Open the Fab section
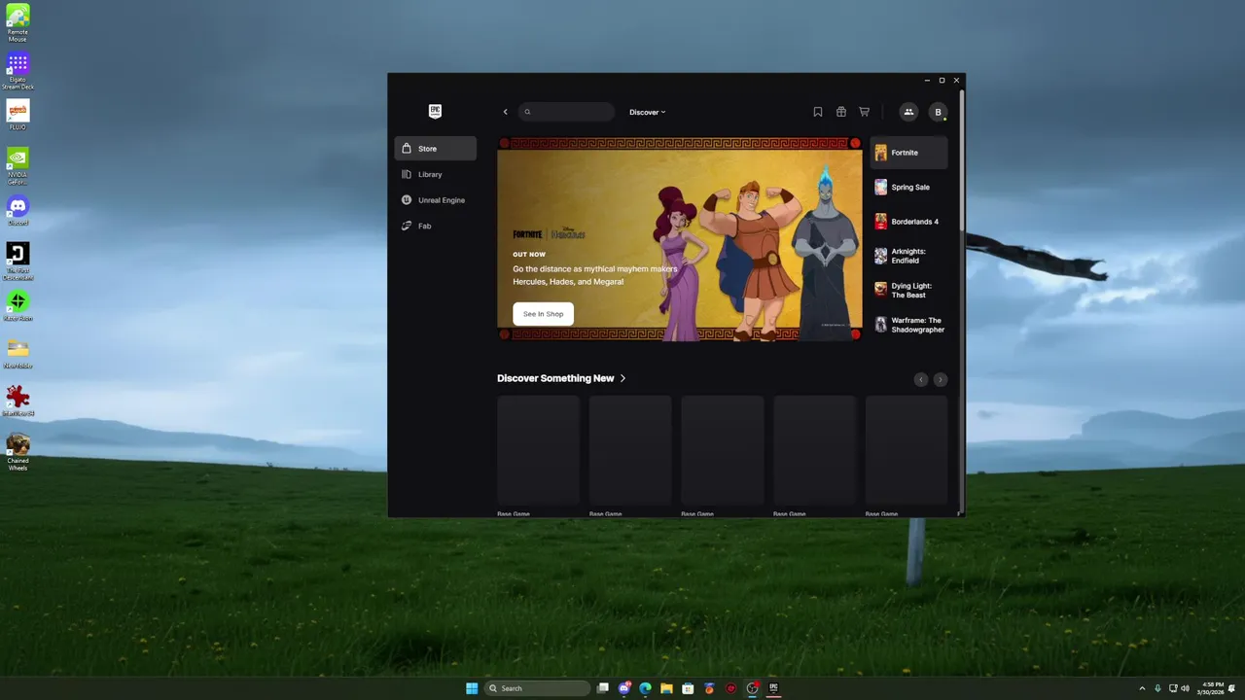This screenshot has height=700, width=1245. (x=435, y=226)
